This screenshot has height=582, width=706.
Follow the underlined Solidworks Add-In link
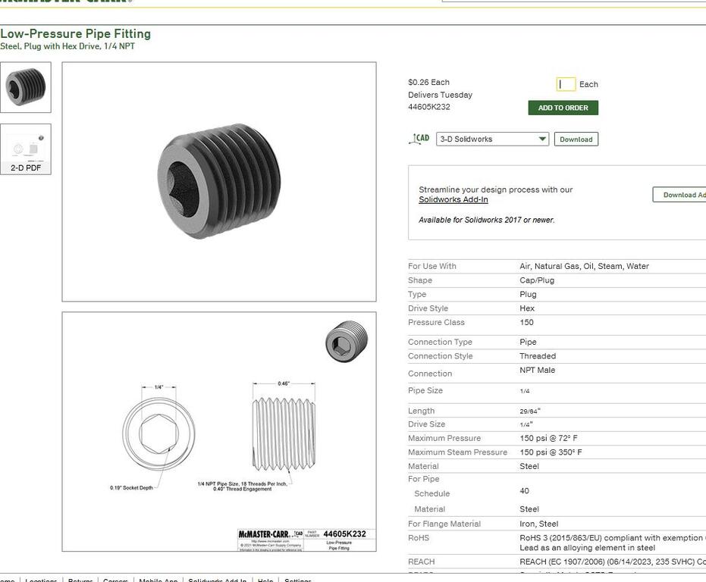pos(453,200)
